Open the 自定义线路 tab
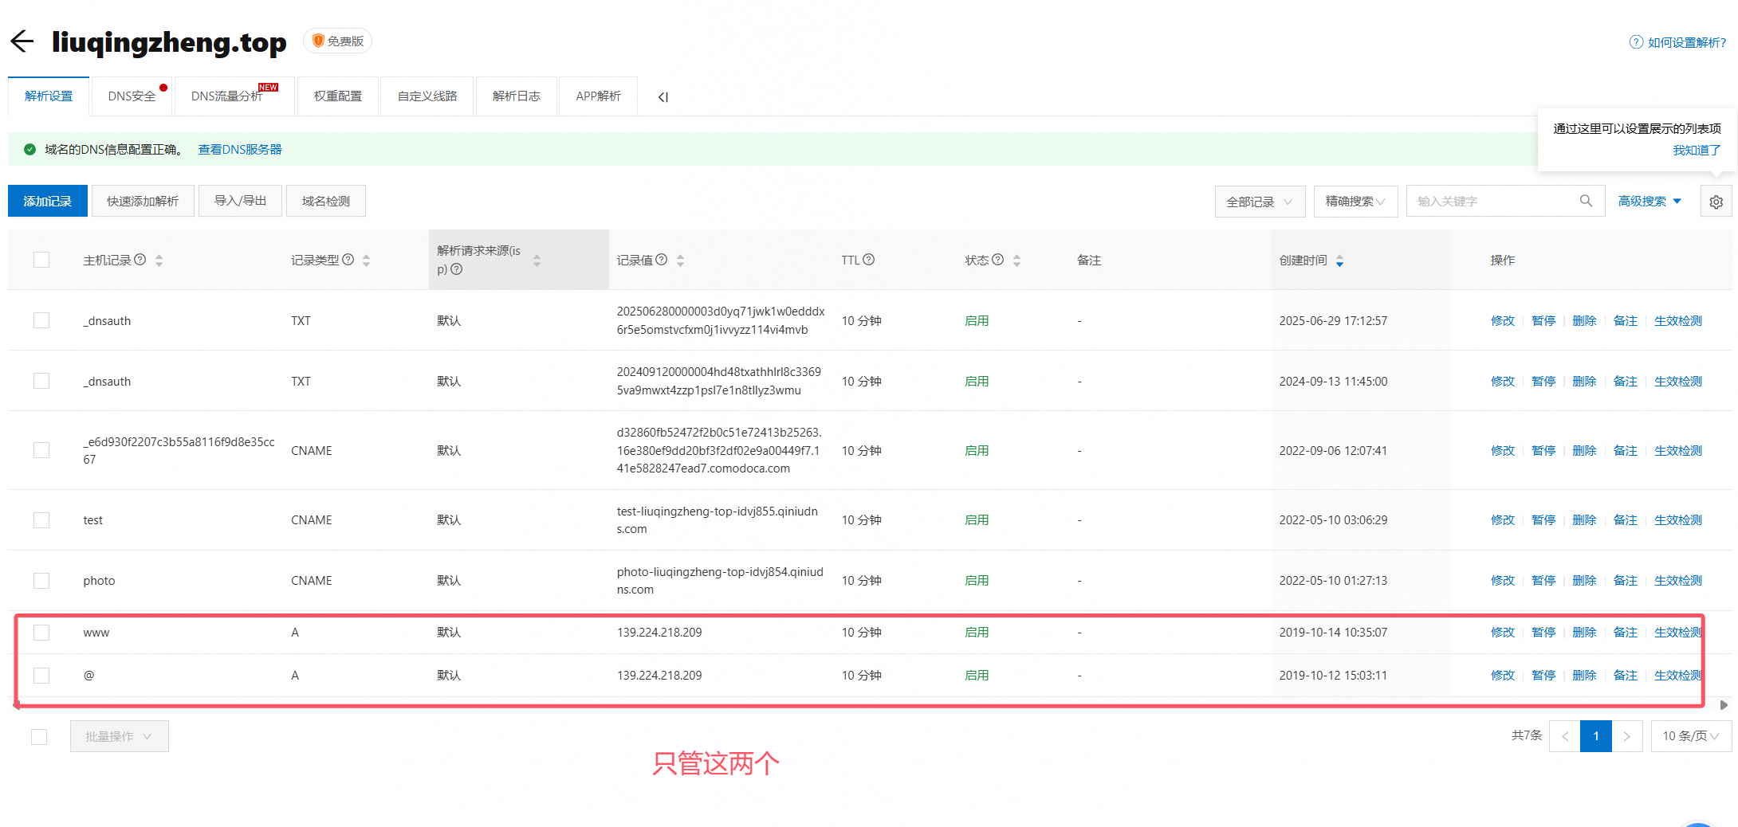The height and width of the screenshot is (827, 1738). pyautogui.click(x=427, y=96)
